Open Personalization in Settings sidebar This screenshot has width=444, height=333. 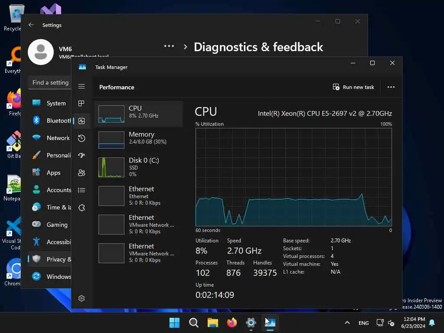click(49, 155)
